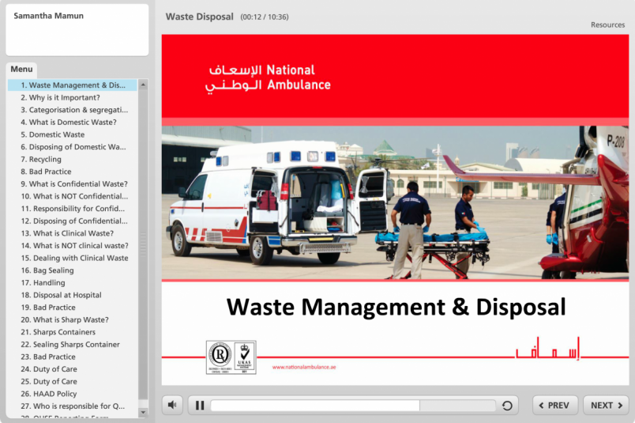
Task: Jump to '6. Disposing of Domestic Wa...' slide
Action: [73, 147]
